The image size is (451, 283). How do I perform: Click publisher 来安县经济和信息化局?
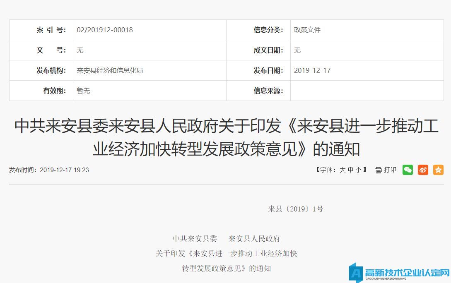pyautogui.click(x=110, y=70)
